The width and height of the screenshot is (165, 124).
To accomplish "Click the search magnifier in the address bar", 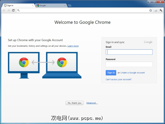I will (x=18, y=10).
